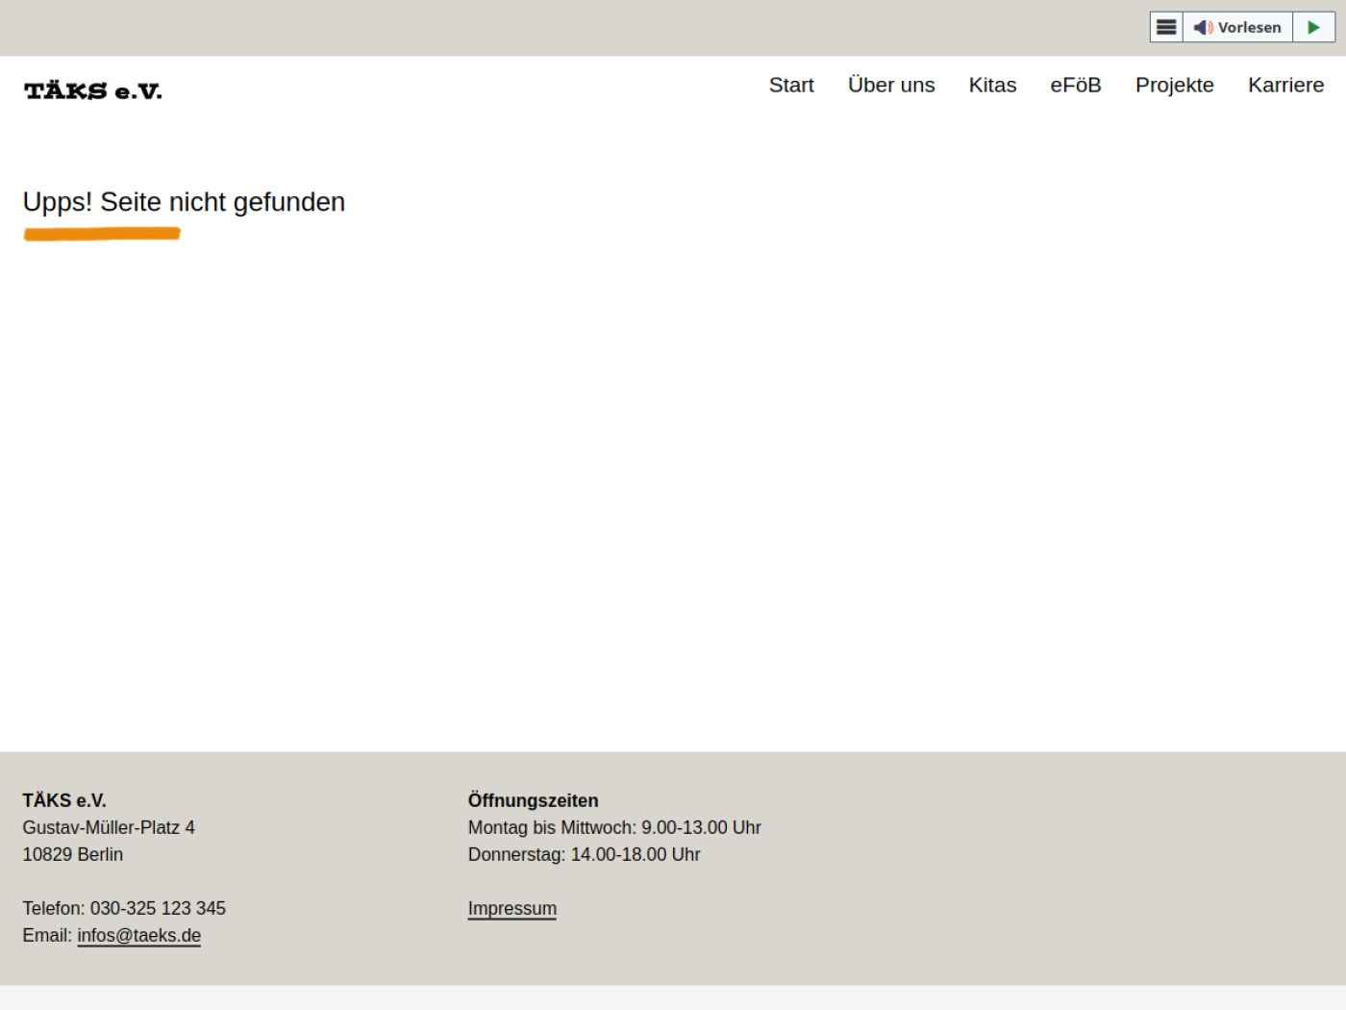Click the TÄKS e.V. logo
1346x1010 pixels.
93,91
